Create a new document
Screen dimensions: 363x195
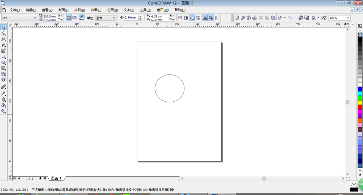[x=237, y=18]
